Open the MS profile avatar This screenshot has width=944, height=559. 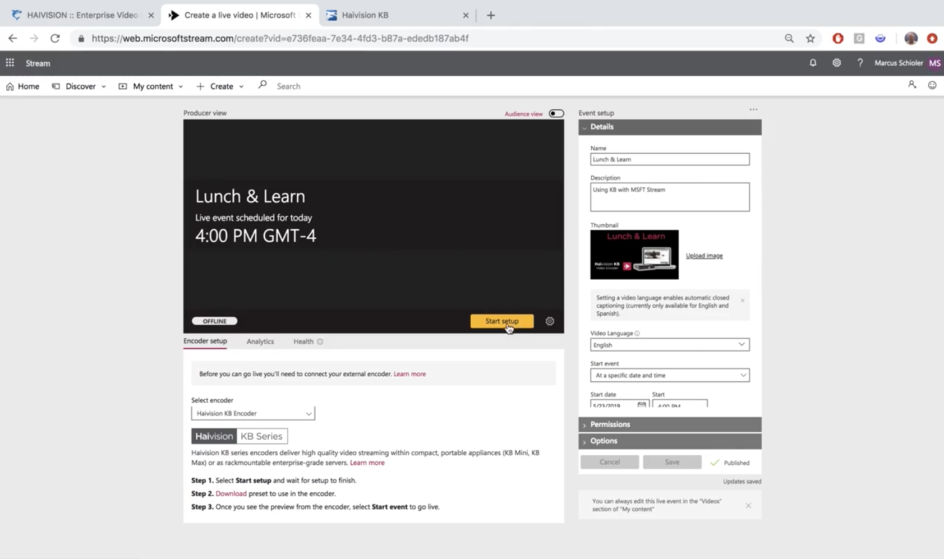(934, 63)
